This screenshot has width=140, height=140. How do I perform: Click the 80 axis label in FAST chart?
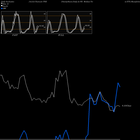tap(45, 14)
